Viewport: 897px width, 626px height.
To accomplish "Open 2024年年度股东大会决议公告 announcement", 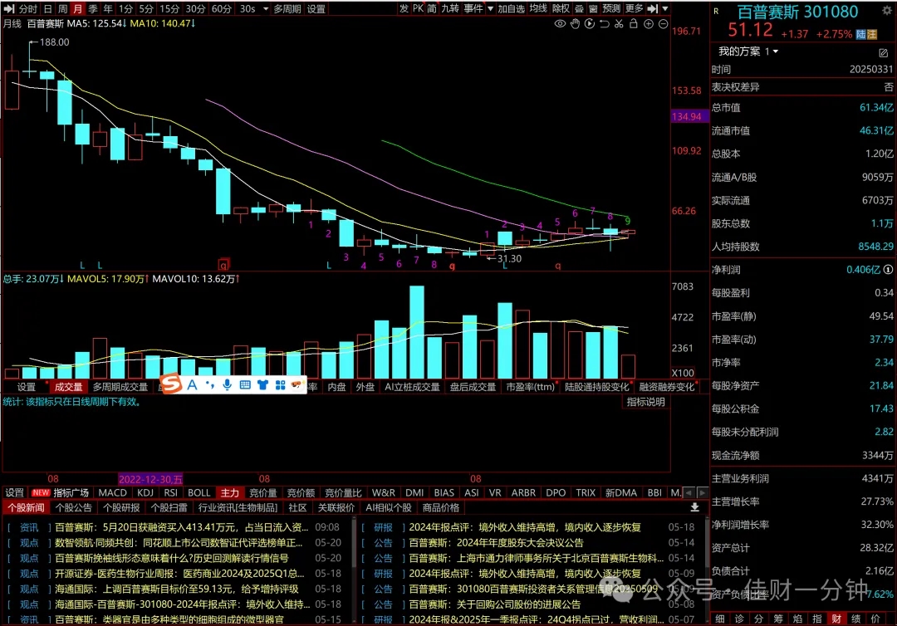I will 496,542.
